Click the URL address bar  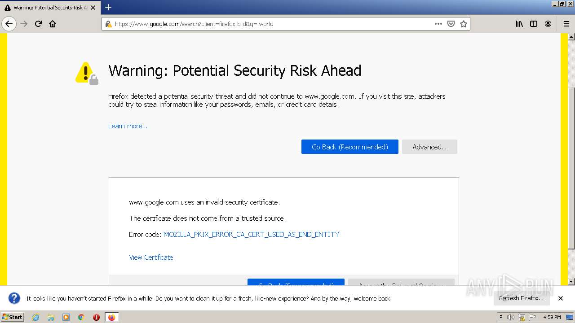[270, 24]
